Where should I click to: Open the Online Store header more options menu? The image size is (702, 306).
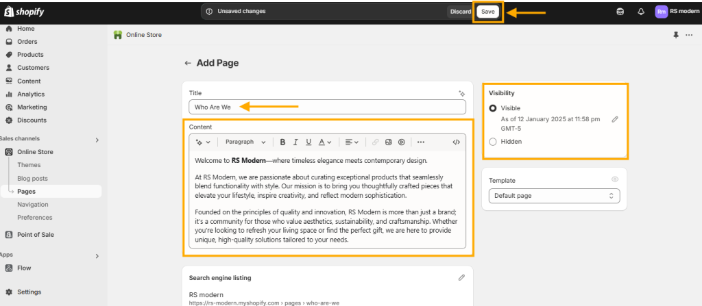pyautogui.click(x=689, y=35)
